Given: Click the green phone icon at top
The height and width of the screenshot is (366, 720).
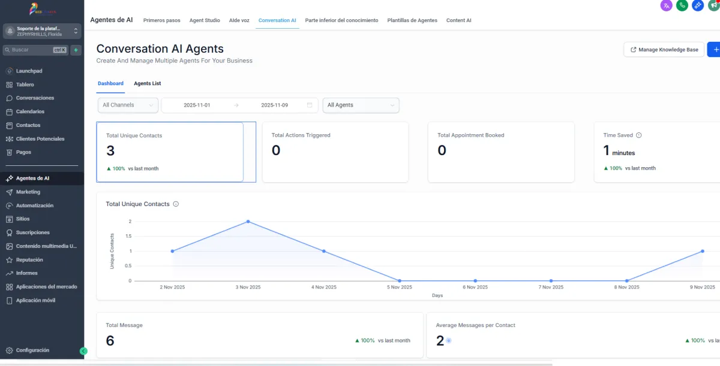Looking at the screenshot, I should 682,5.
